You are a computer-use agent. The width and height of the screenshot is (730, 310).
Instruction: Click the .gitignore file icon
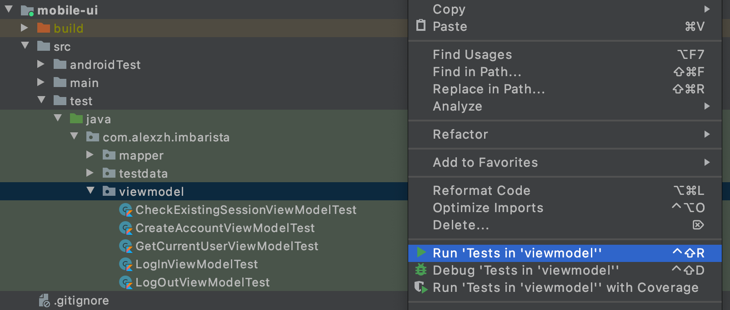click(x=44, y=300)
